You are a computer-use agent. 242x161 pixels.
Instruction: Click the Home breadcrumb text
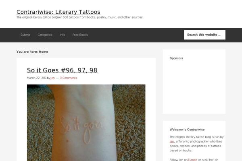coord(44,52)
